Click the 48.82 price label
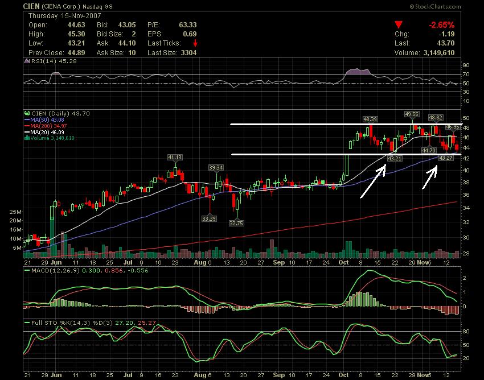 pyautogui.click(x=436, y=118)
